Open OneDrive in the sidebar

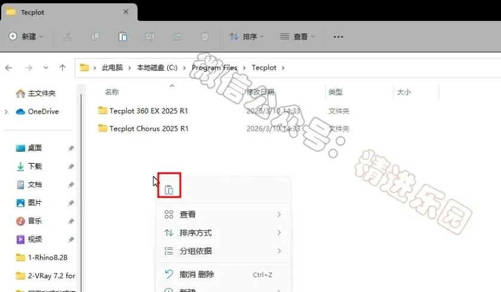(38, 112)
